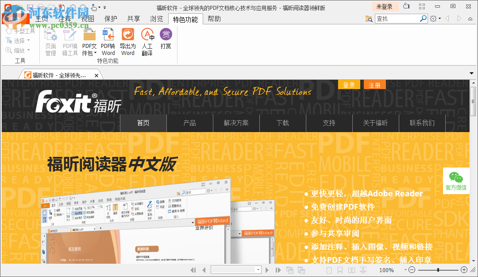Open the folder search icon beside find box
This screenshot has height=277, width=478.
(x=369, y=19)
